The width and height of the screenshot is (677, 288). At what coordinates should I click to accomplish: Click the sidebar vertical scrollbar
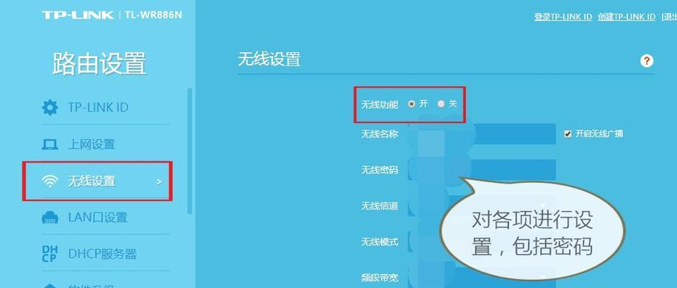coord(189,151)
